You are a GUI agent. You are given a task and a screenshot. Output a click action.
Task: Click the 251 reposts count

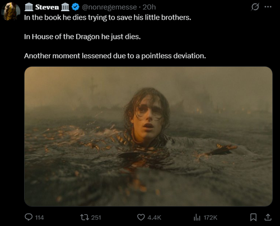pos(96,218)
